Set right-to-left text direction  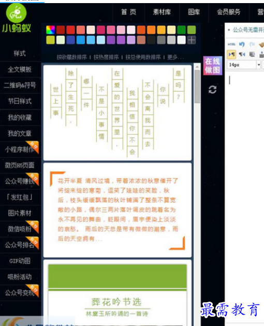click(x=242, y=54)
